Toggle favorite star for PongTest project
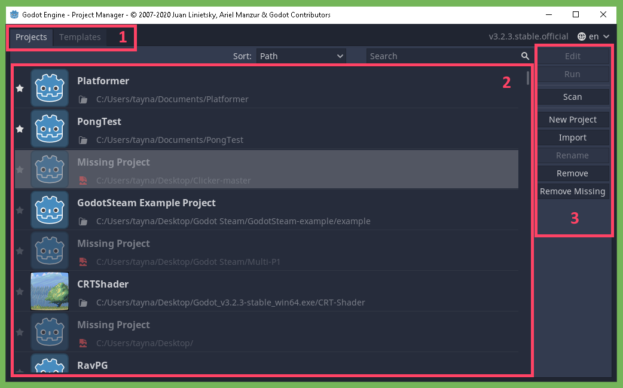The width and height of the screenshot is (623, 388). pyautogui.click(x=20, y=129)
